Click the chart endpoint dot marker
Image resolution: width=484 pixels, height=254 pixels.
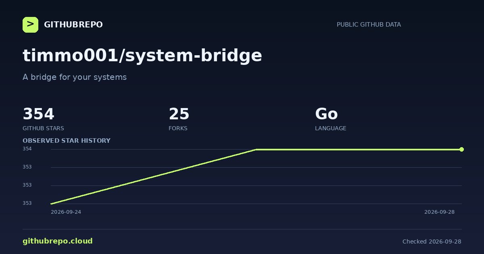tap(461, 149)
